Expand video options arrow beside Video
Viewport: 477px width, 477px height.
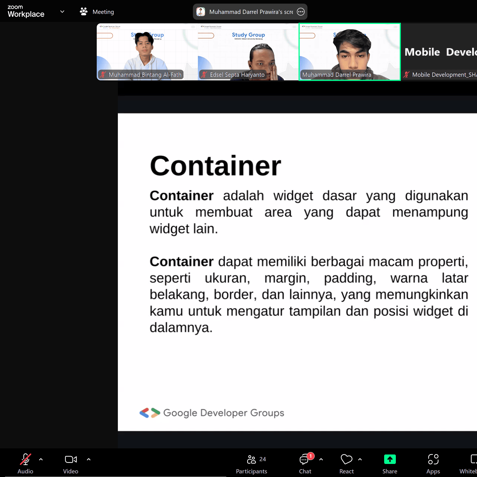tap(89, 459)
